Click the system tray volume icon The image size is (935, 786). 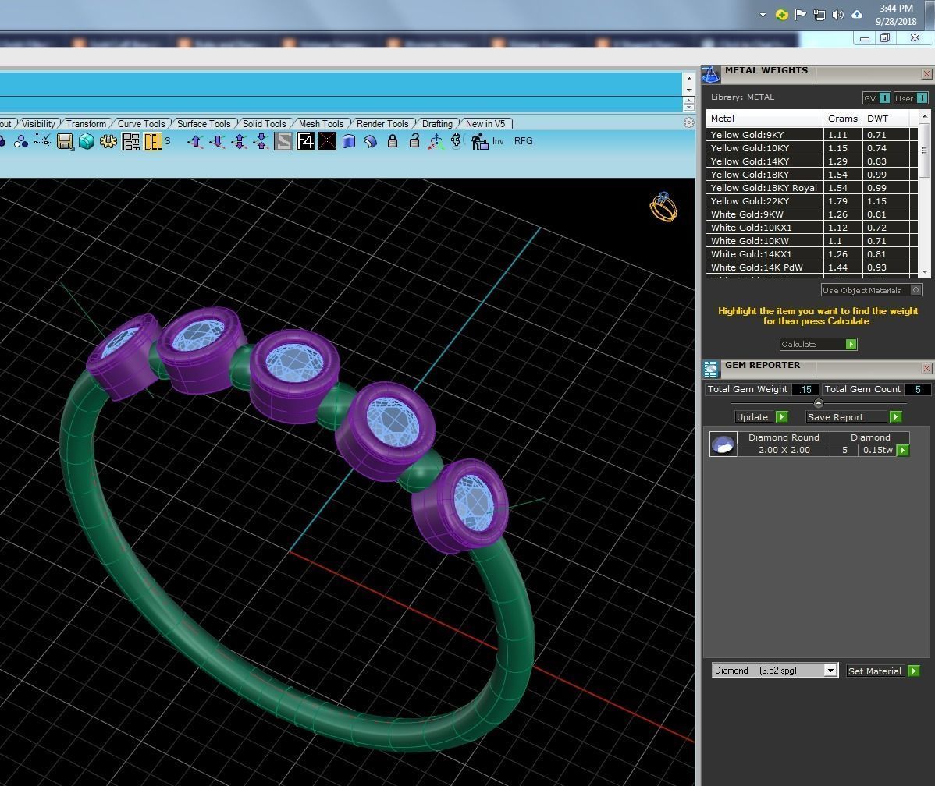tap(837, 15)
